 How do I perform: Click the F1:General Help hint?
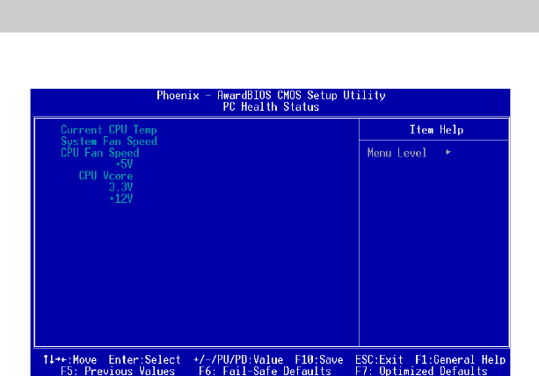pos(460,359)
